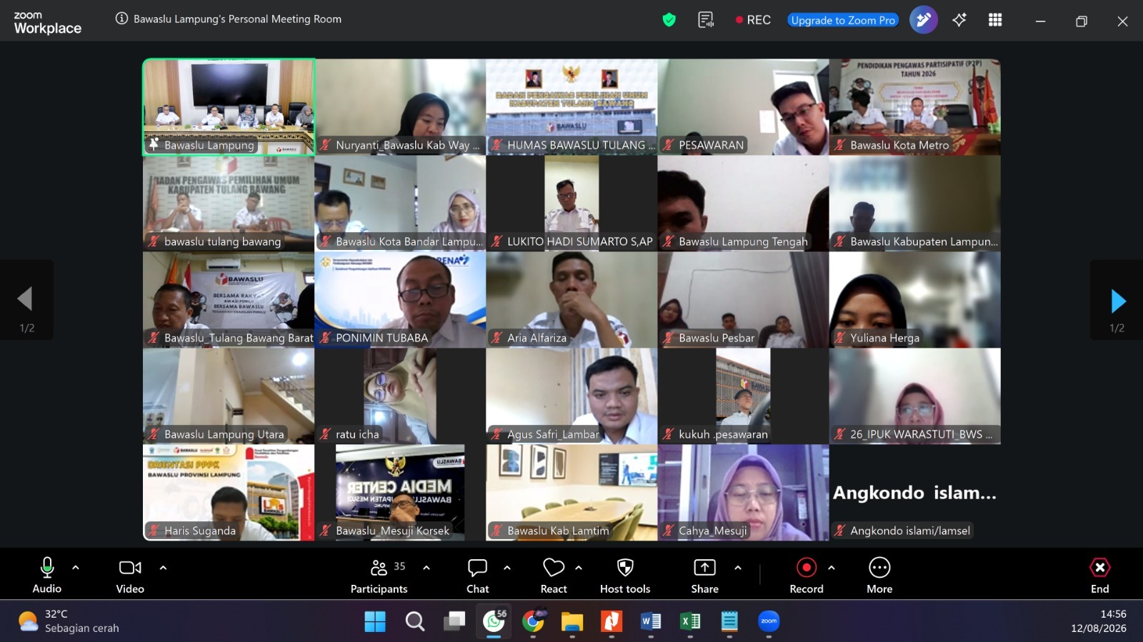Open the Participants panel
The height and width of the screenshot is (642, 1143).
379,575
